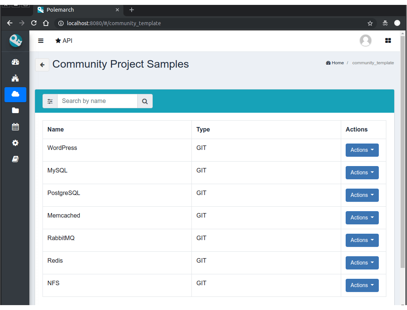
Task: Select the Polemarch browser tab
Action: click(78, 10)
